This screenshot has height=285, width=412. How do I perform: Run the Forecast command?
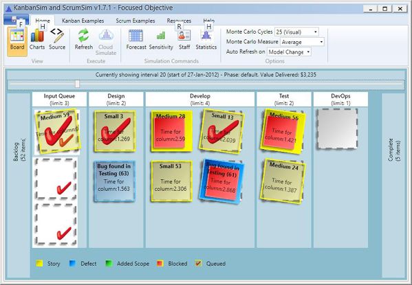pyautogui.click(x=136, y=39)
